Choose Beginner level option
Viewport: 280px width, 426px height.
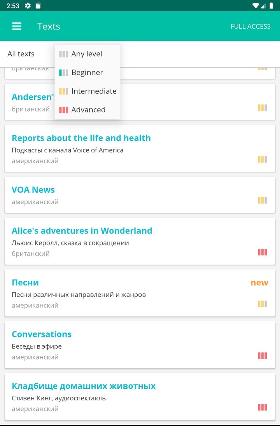[87, 73]
